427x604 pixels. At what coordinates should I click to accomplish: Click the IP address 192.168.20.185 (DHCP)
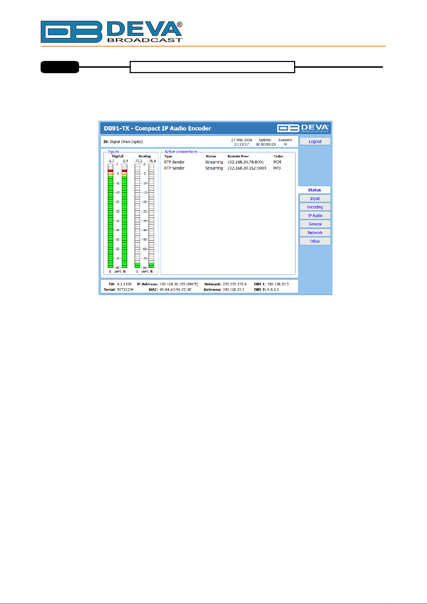[179, 284]
